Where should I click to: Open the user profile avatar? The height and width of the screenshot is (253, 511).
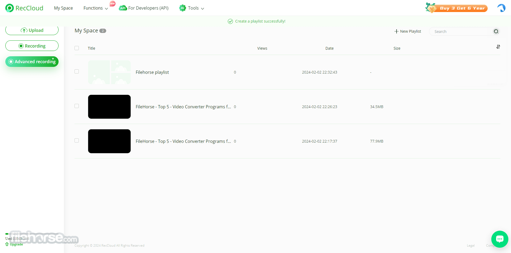(x=501, y=8)
